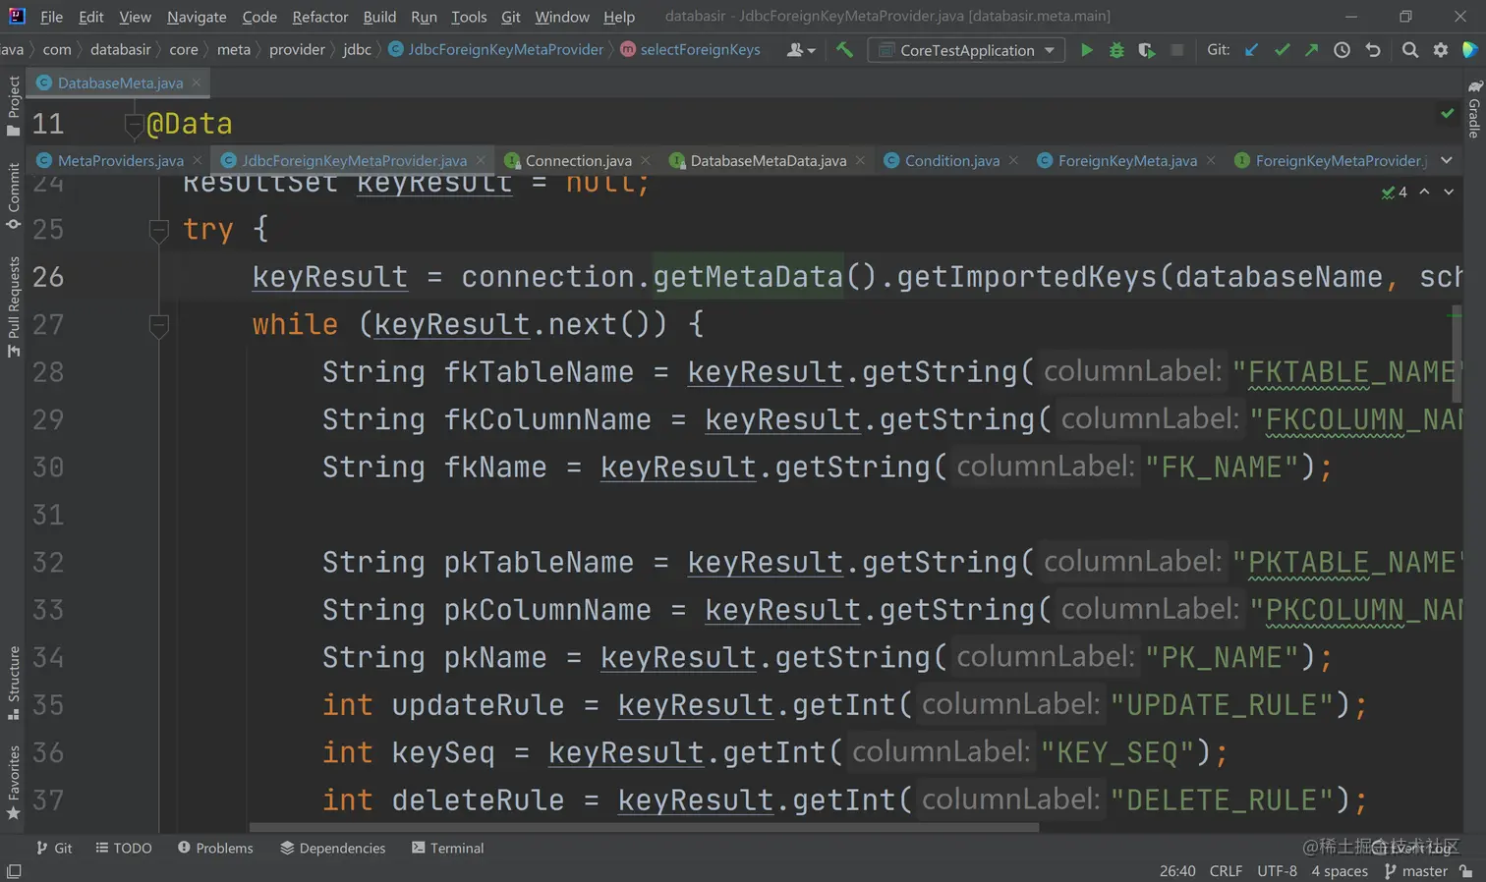Run with coverage using the shield icon

[x=1147, y=50]
